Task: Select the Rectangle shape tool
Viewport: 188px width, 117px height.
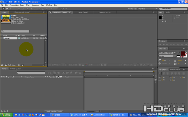Action: click(x=28, y=8)
